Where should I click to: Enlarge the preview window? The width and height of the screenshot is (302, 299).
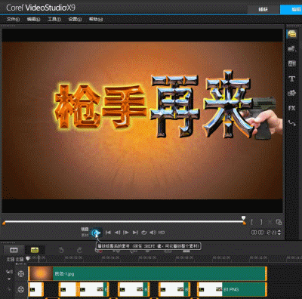(279, 222)
